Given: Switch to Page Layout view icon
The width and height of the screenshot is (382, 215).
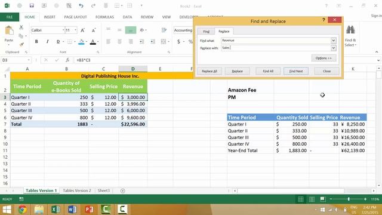Looking at the screenshot, I should (312, 199).
